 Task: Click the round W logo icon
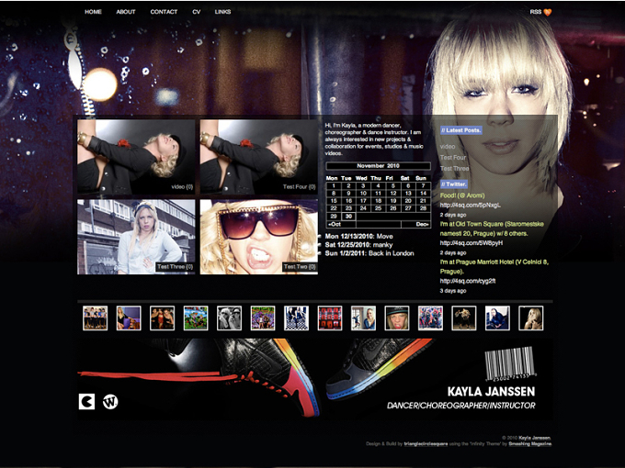110,402
